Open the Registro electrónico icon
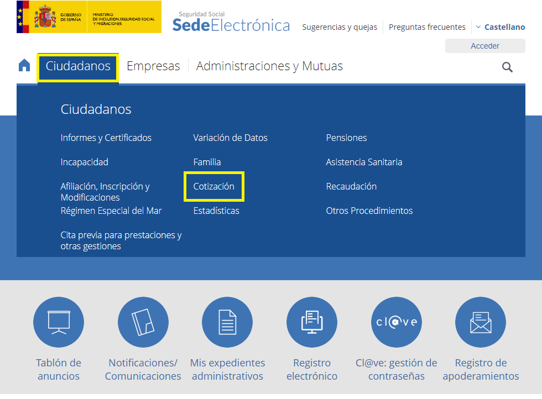 coord(312,322)
